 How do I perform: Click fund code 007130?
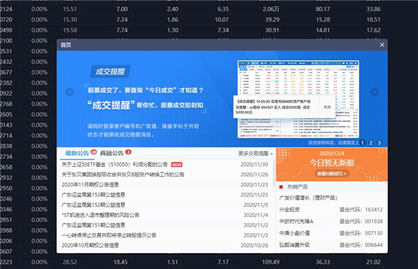tap(373, 233)
